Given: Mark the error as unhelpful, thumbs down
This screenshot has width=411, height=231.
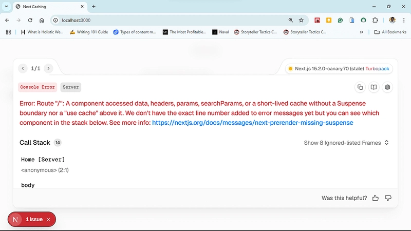Looking at the screenshot, I should [x=388, y=198].
